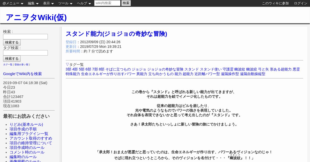Image resolution: width=310 pixels, height=162 pixels.
Task: Click the 更新日 label link
Action: (x=71, y=47)
